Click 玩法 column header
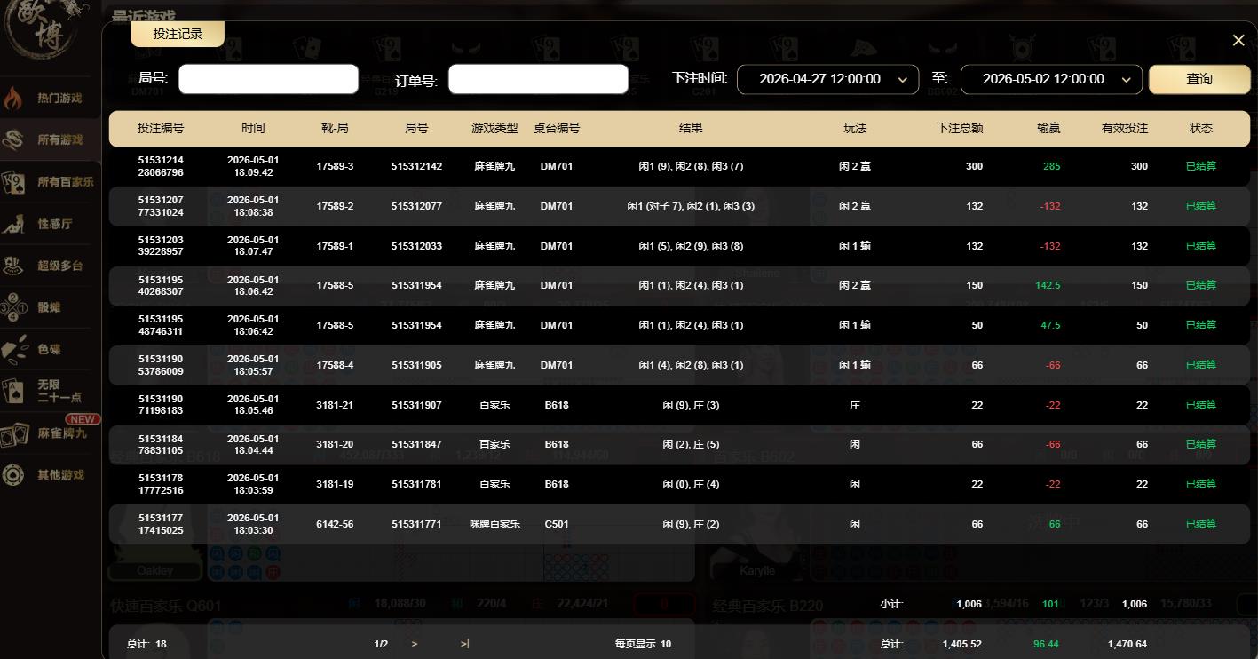 855,128
